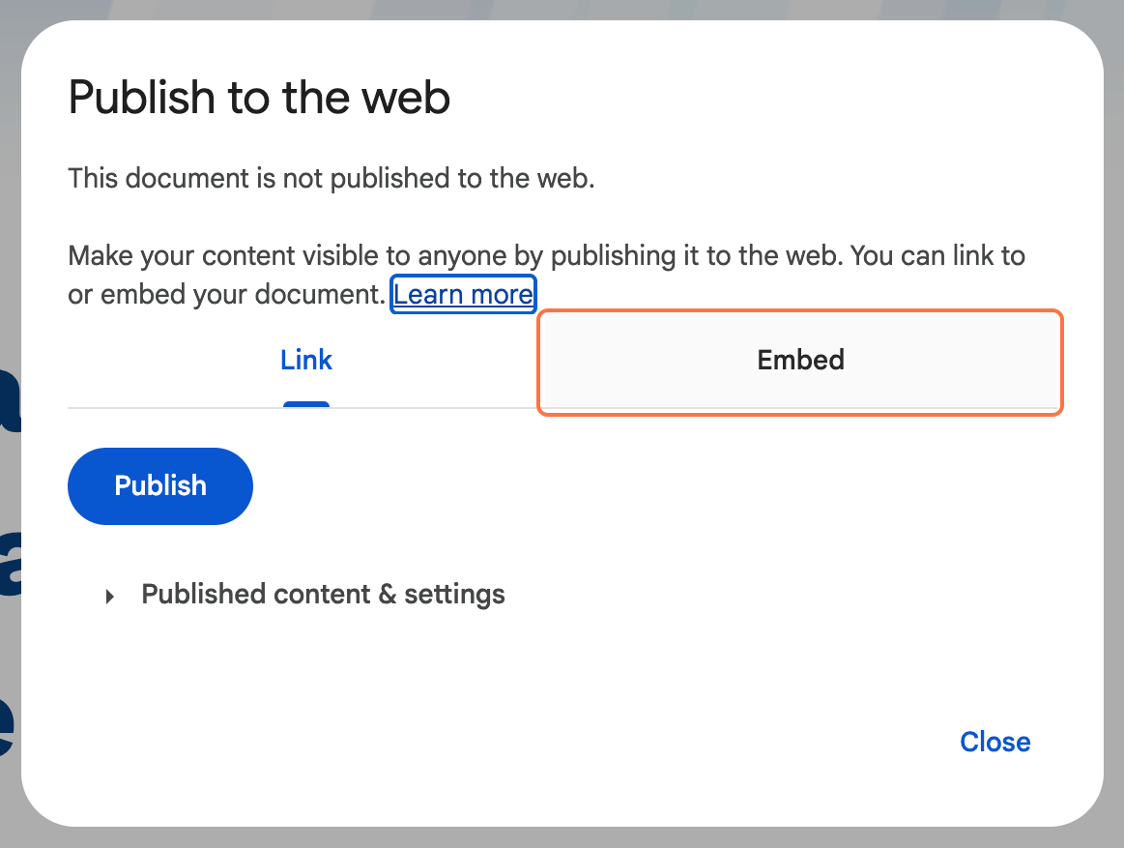Open the Learn more link
Viewport: 1124px width, 848px height.
(x=463, y=294)
